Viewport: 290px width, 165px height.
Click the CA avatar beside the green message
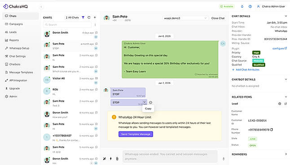[223, 43]
